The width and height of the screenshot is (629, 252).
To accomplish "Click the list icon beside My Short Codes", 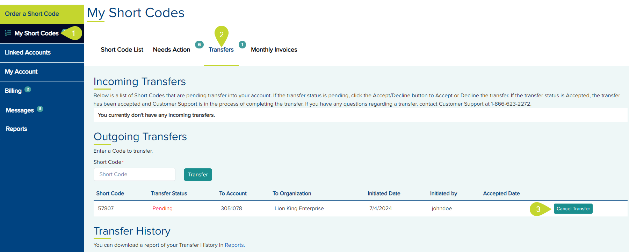I will [x=8, y=33].
